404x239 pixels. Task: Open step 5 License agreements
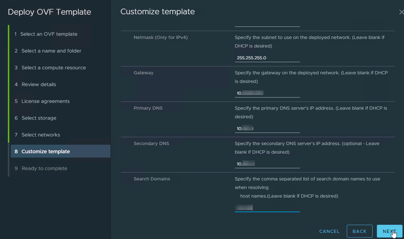(x=45, y=101)
